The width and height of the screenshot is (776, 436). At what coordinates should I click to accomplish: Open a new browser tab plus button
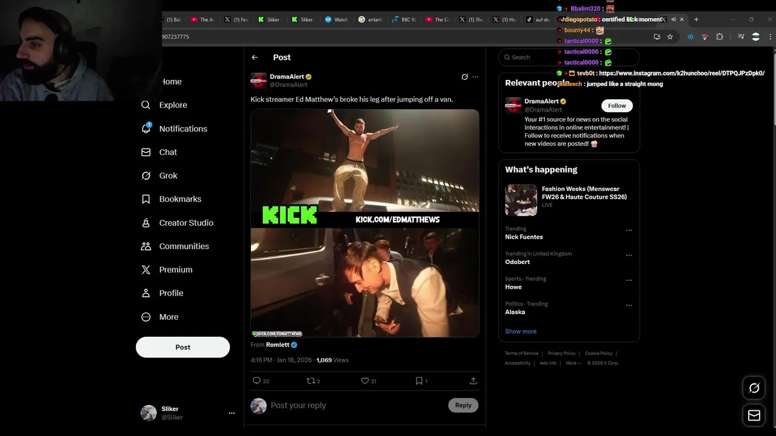tap(696, 19)
